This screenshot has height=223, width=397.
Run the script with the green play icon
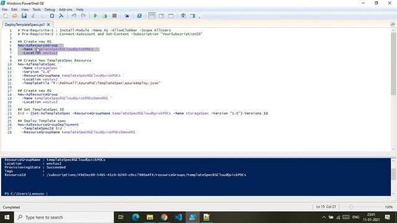click(x=96, y=15)
